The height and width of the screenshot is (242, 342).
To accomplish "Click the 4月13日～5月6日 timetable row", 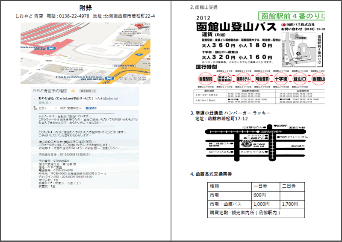I will [x=259, y=95].
